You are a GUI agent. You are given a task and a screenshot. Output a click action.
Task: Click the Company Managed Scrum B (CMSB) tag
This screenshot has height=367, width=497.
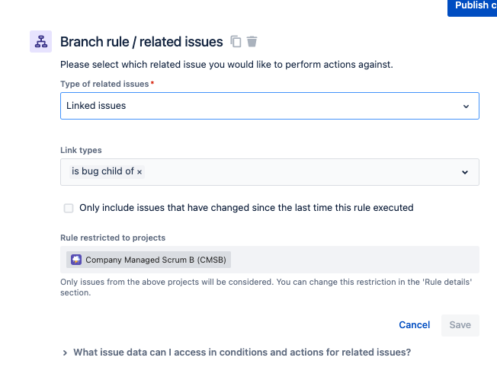[149, 260]
